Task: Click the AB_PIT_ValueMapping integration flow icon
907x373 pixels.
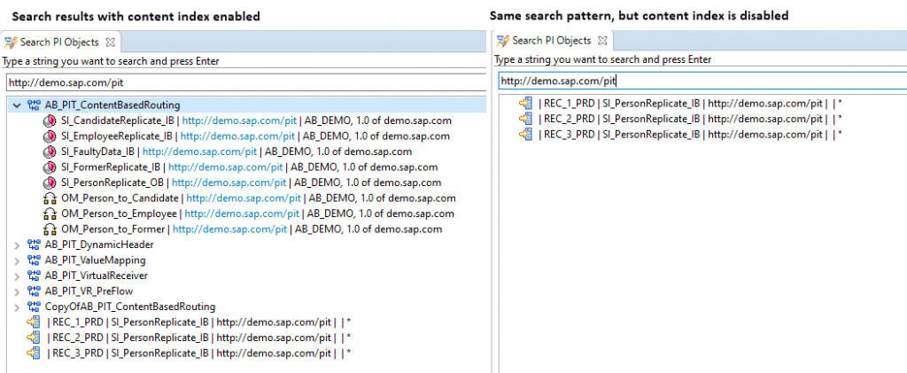Action: tap(35, 260)
